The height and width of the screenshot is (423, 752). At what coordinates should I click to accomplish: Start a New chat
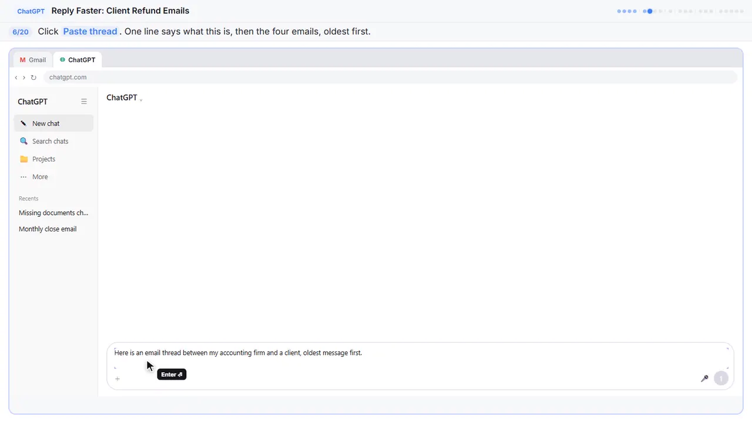coord(53,123)
